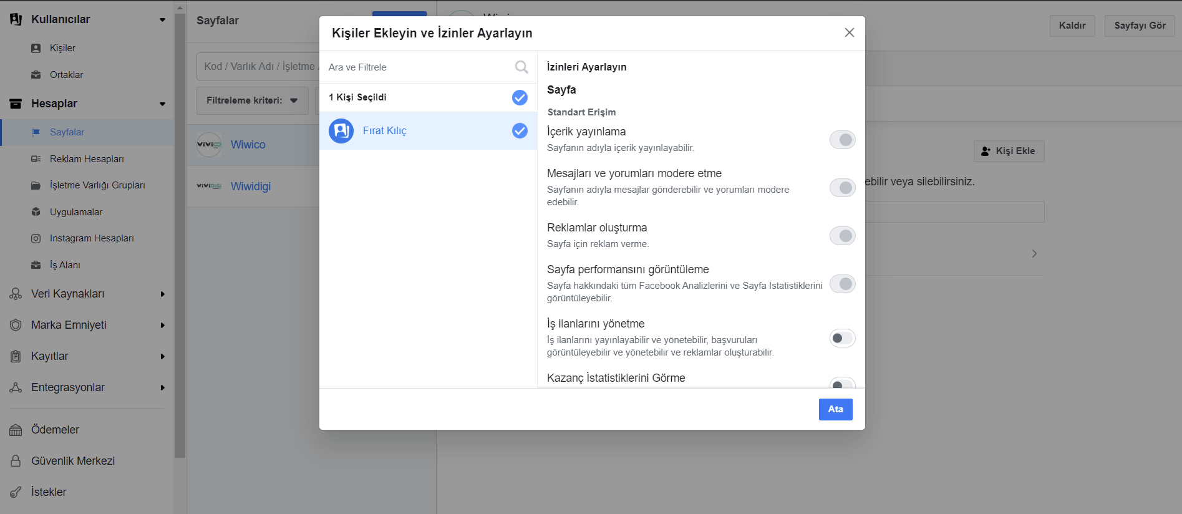Image resolution: width=1182 pixels, height=514 pixels.
Task: Toggle Reklamlar oluşturma permission switch
Action: point(842,236)
